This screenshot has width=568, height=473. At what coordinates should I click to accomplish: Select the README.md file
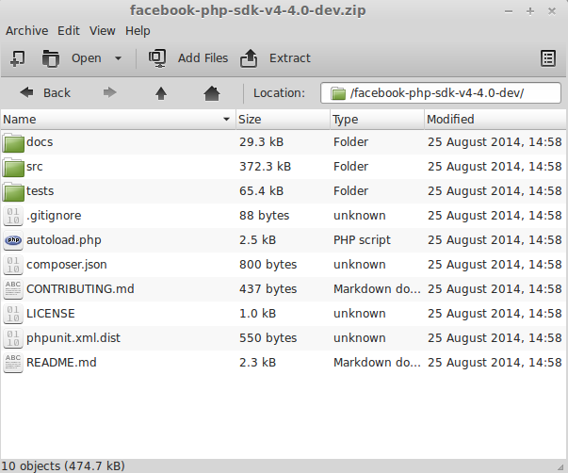click(x=61, y=363)
